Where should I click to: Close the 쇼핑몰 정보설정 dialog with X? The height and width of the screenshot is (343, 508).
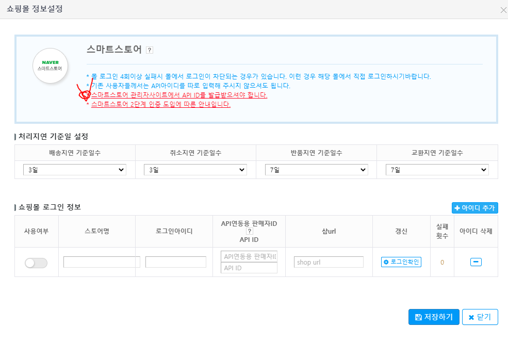pos(503,10)
